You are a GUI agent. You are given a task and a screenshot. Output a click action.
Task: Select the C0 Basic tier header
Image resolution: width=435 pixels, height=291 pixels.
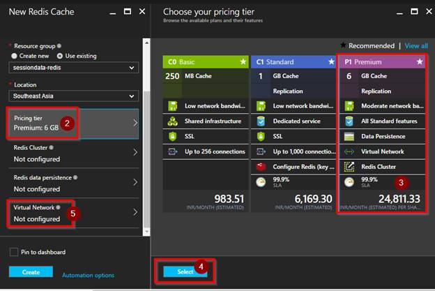(206, 61)
